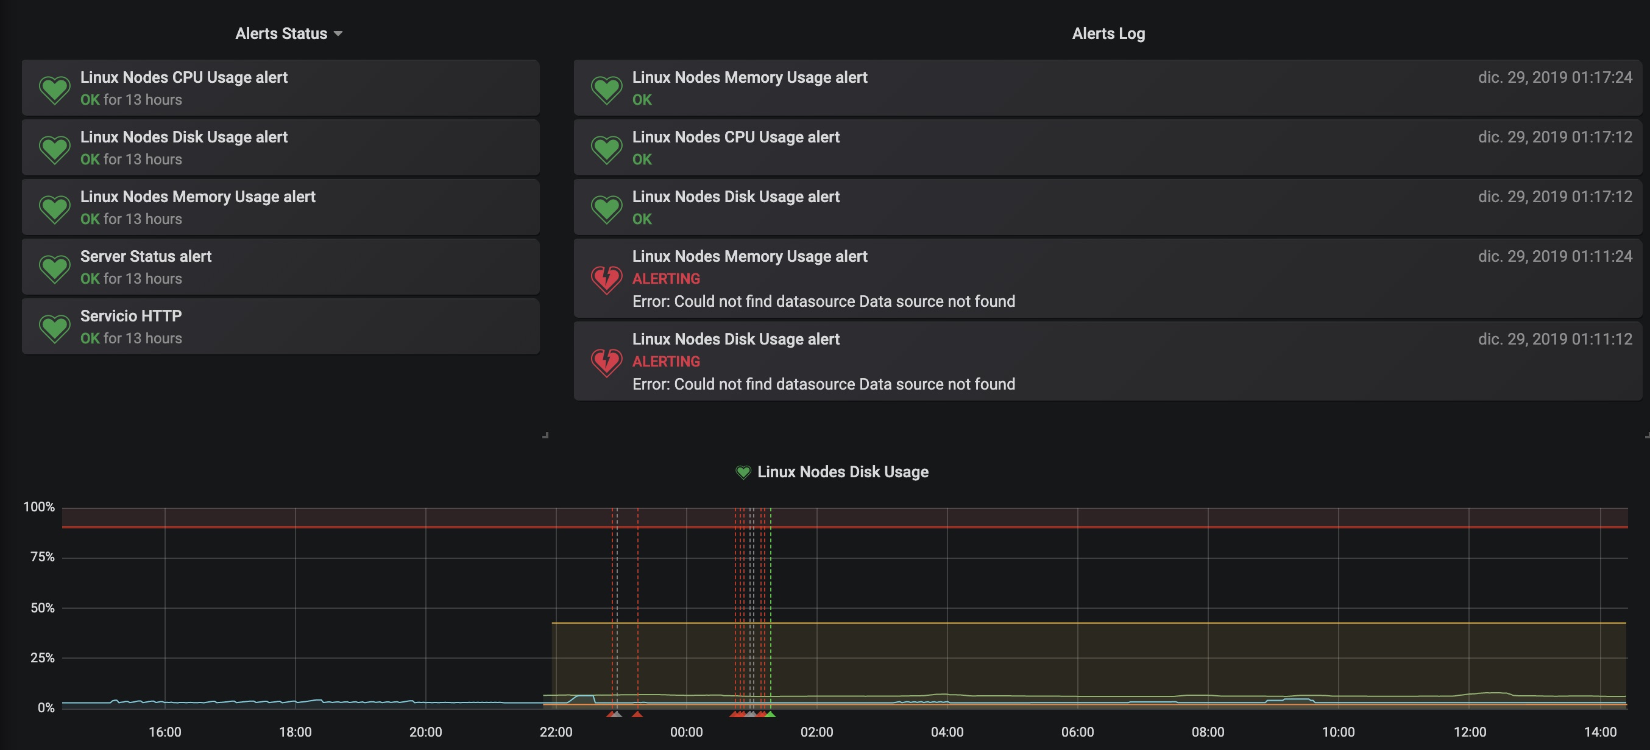Open Server Status alert entry
The width and height of the screenshot is (1650, 750).
coord(146,257)
